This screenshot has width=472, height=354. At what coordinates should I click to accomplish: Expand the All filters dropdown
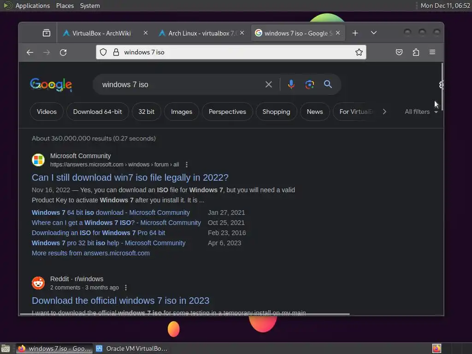[421, 112]
